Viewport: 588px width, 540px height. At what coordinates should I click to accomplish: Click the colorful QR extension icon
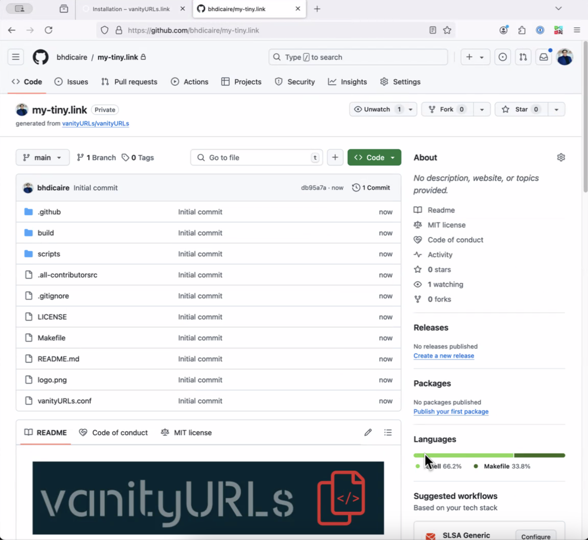559,30
